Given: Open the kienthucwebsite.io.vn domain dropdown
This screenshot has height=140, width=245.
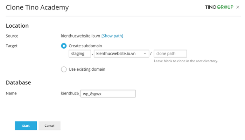Looking at the screenshot, I should (121, 54).
